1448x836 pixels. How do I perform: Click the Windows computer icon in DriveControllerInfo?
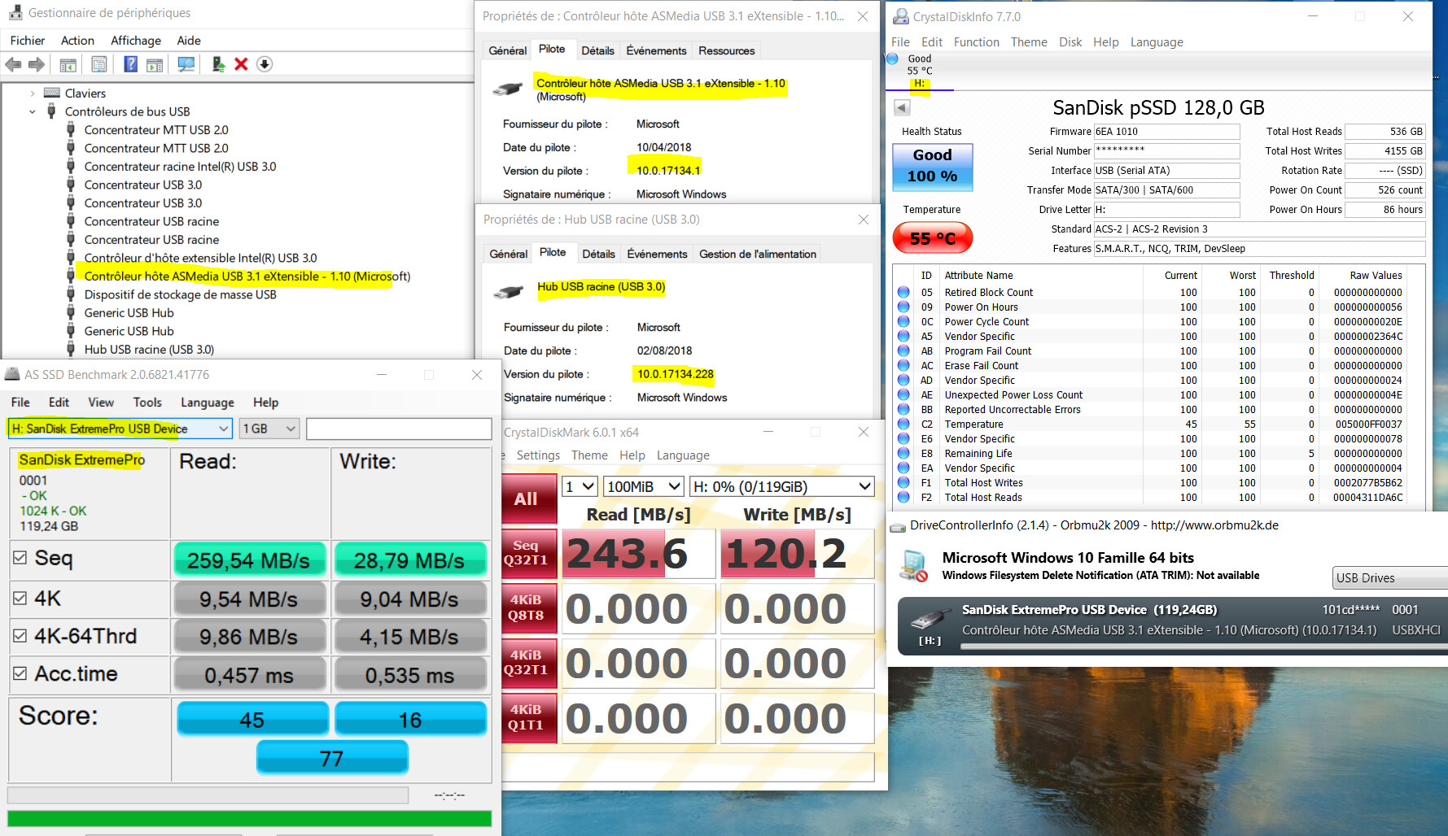click(x=914, y=566)
